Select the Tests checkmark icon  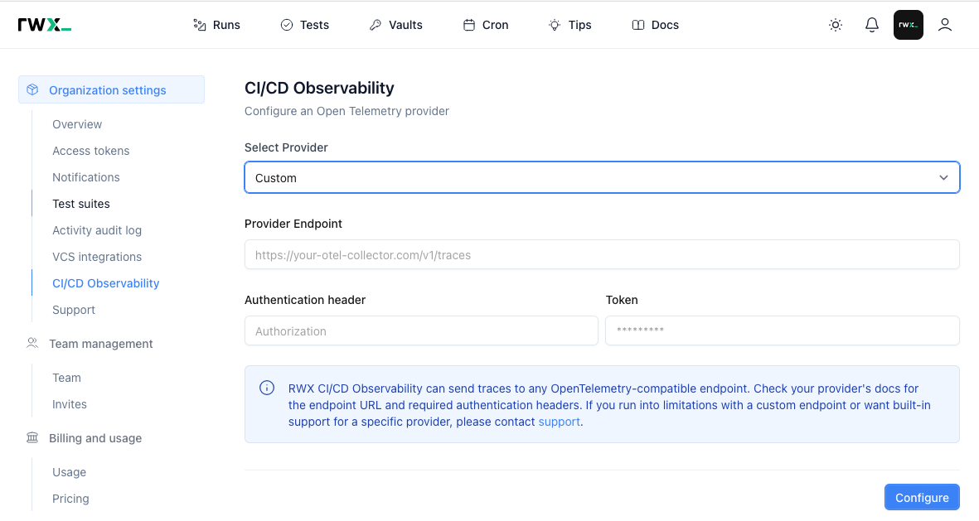[x=288, y=25]
